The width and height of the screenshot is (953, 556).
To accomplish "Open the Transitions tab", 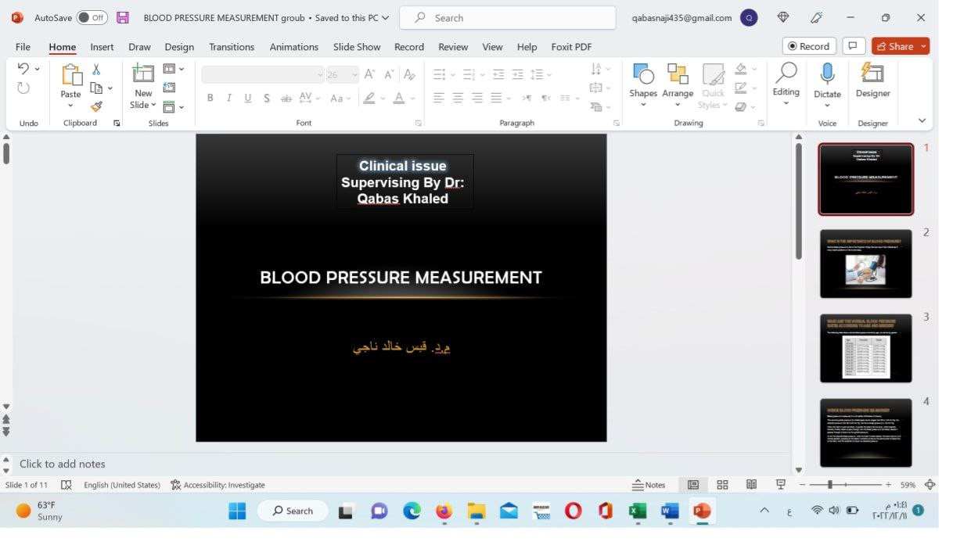I will coord(232,47).
